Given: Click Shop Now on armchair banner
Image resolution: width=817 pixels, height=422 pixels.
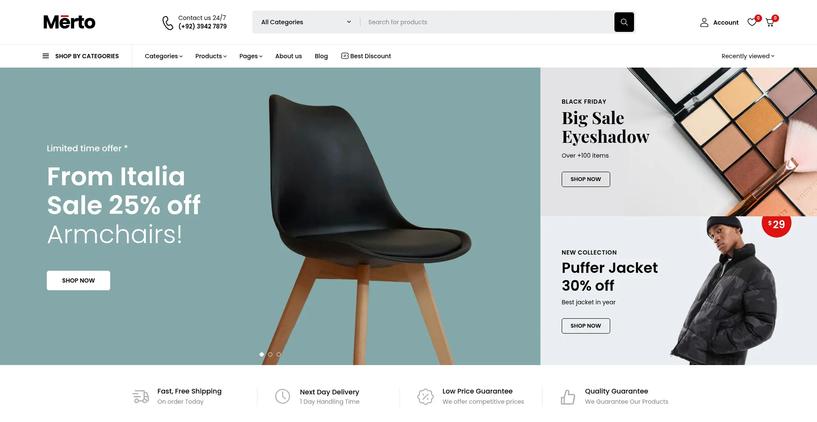Looking at the screenshot, I should (x=78, y=280).
